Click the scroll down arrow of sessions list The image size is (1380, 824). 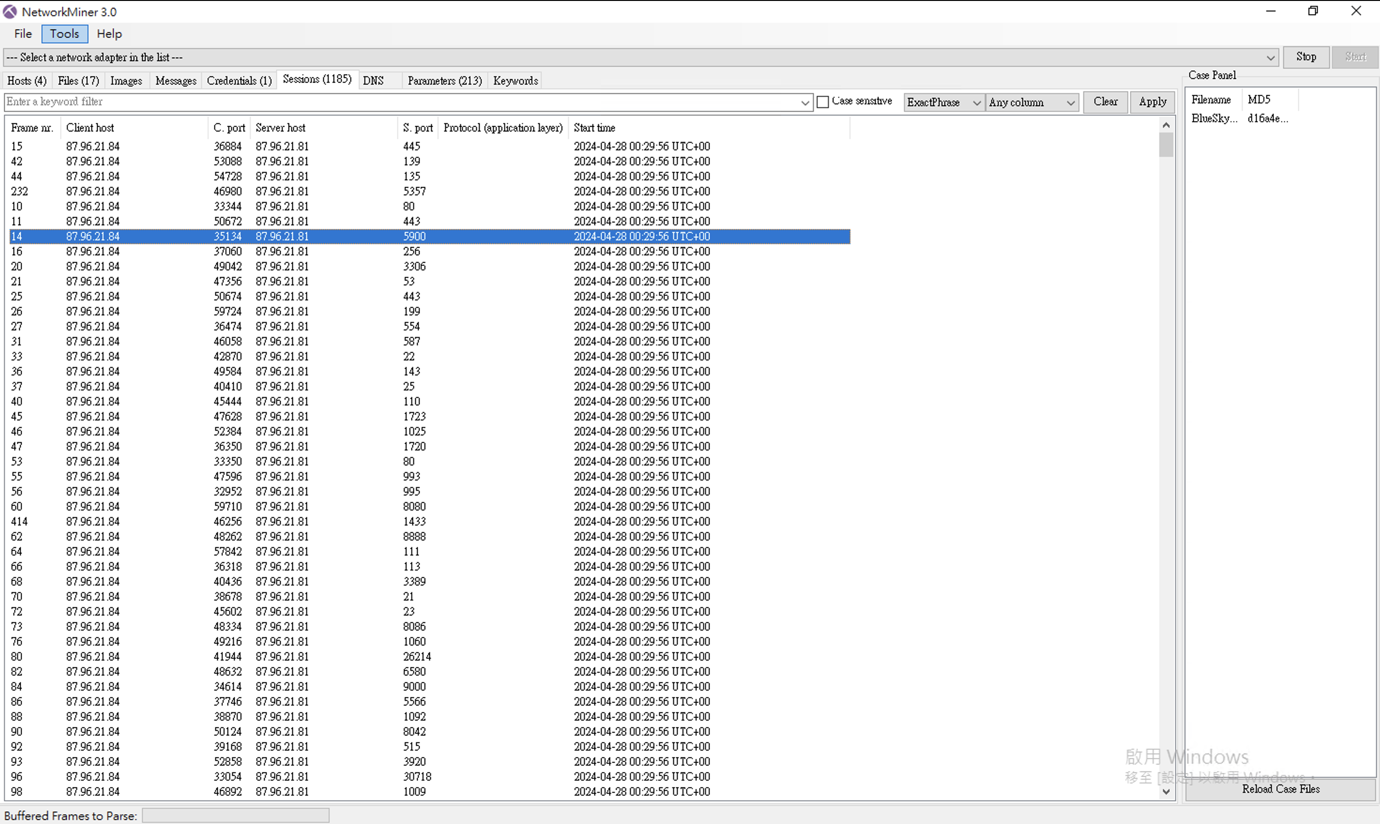coord(1165,792)
